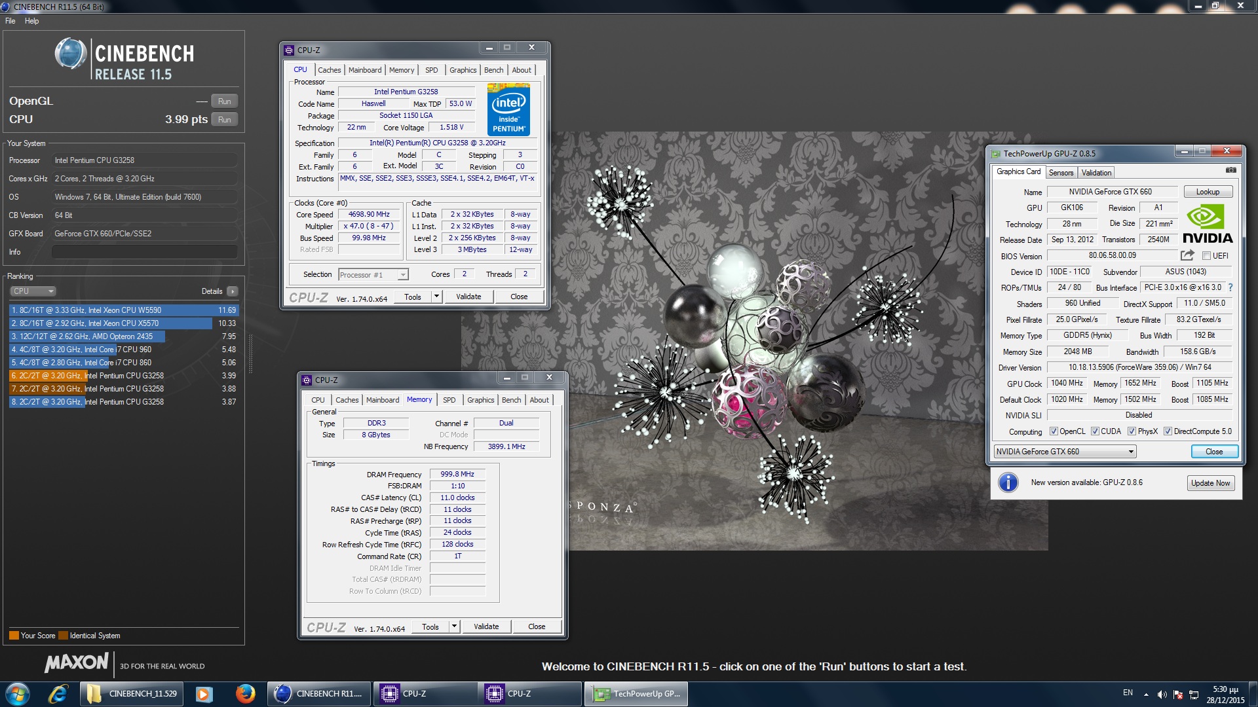Open the NVIDIA GeForce GTX 660 GPU dropdown
The image size is (1258, 707).
pyautogui.click(x=1065, y=452)
